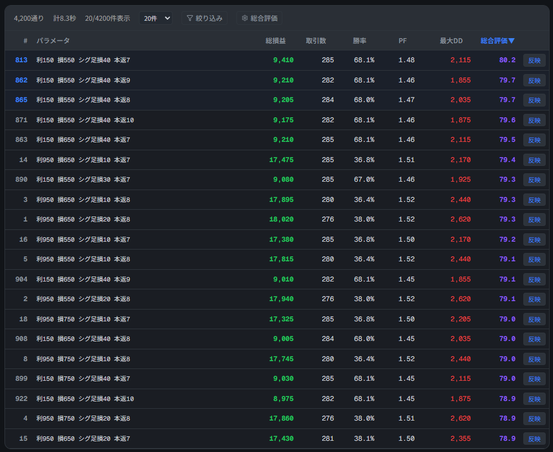553x452 pixels.
Task: Click the 計8.3秒 elapsed time text
Action: click(64, 18)
